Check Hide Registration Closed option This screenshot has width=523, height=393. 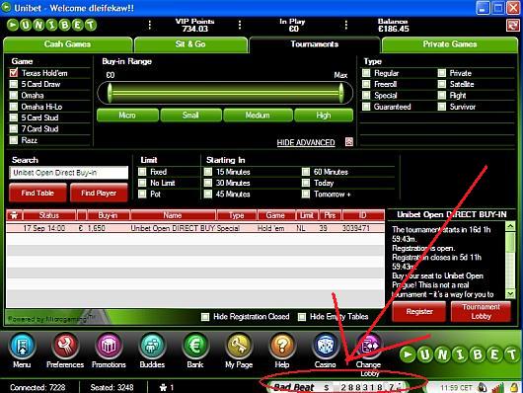[x=205, y=317]
